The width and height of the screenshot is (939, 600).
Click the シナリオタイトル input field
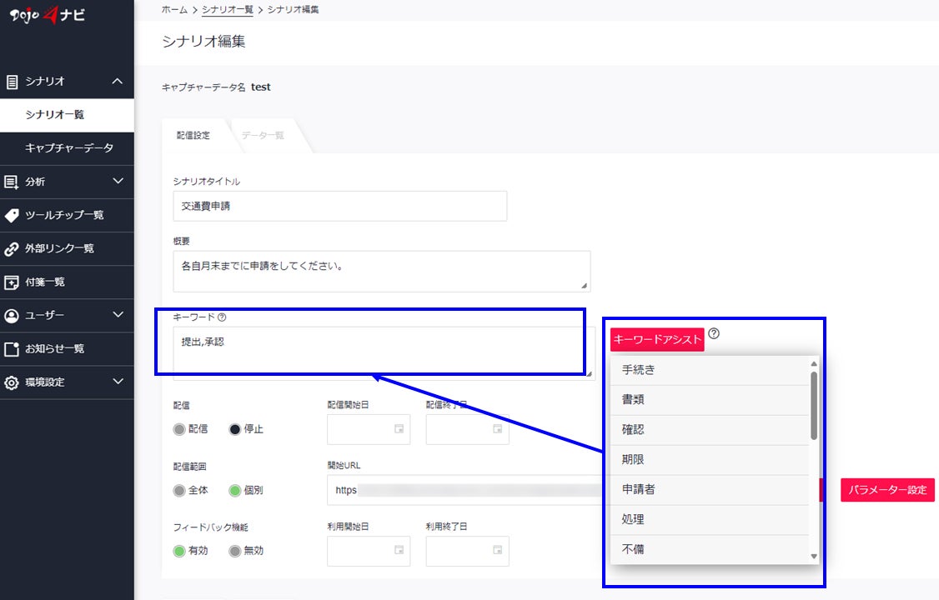pos(340,206)
